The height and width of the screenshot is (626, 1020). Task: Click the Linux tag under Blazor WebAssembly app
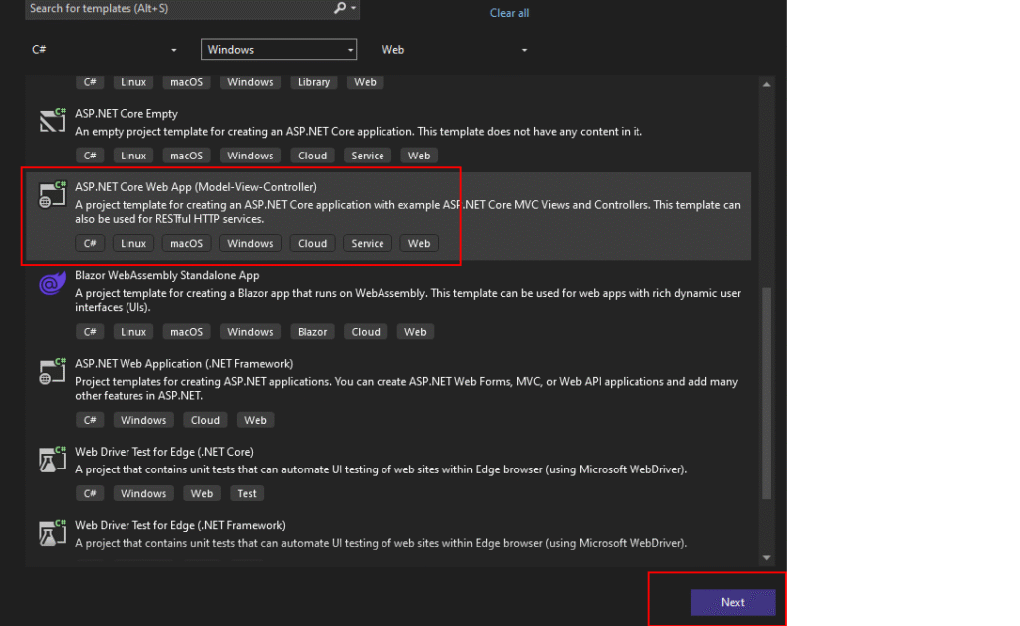pos(133,332)
